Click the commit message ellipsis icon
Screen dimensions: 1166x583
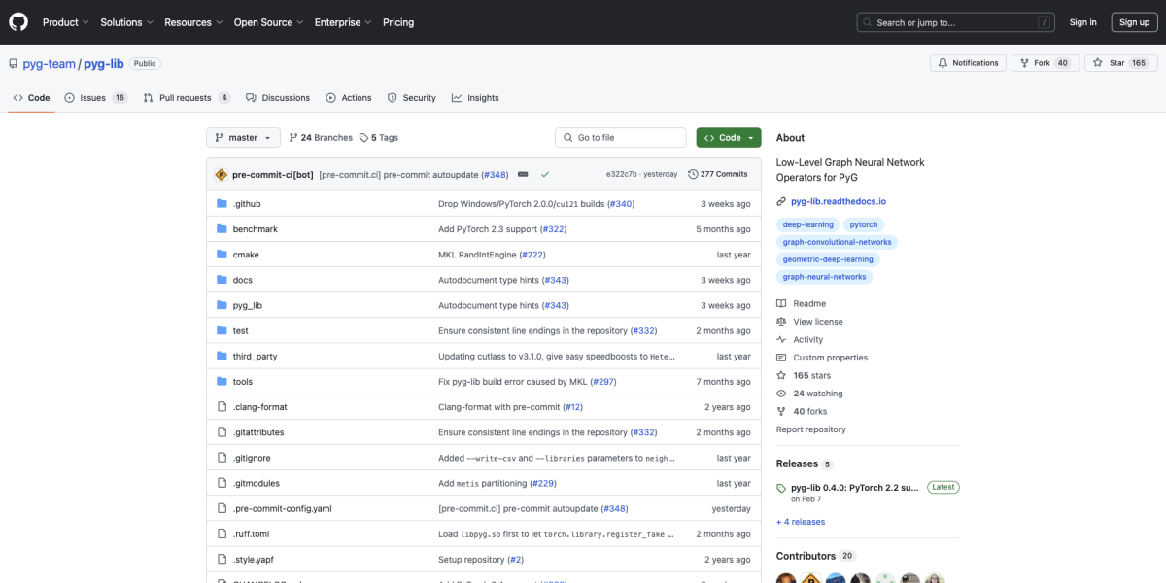(x=523, y=174)
